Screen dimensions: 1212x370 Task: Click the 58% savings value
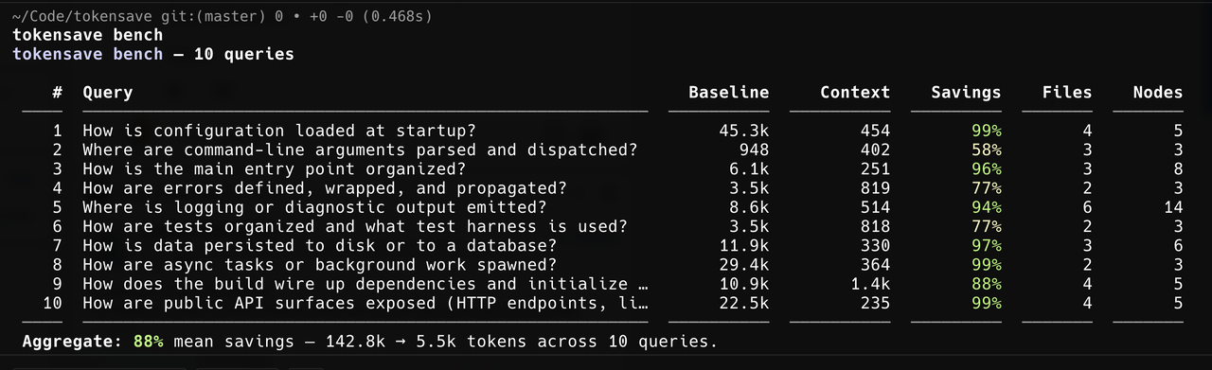(x=986, y=150)
